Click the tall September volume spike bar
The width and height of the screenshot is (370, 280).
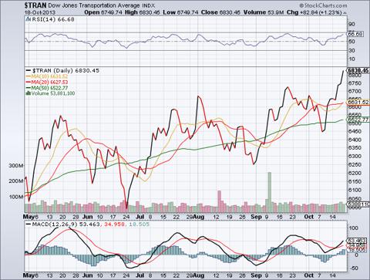270,191
